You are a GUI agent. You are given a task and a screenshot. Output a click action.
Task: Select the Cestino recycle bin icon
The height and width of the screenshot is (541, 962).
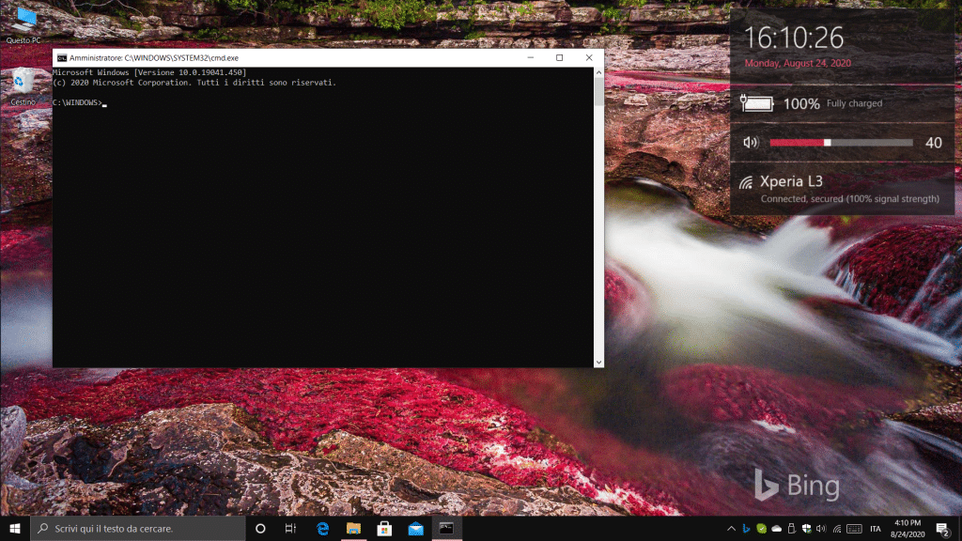point(23,82)
